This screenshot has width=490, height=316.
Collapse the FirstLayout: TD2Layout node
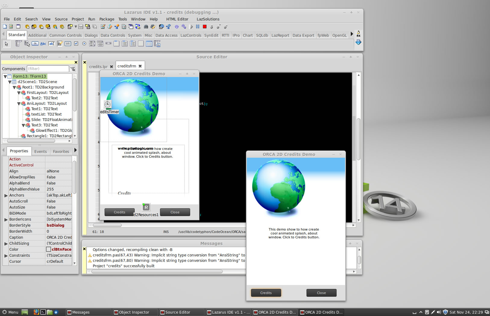tap(19, 93)
